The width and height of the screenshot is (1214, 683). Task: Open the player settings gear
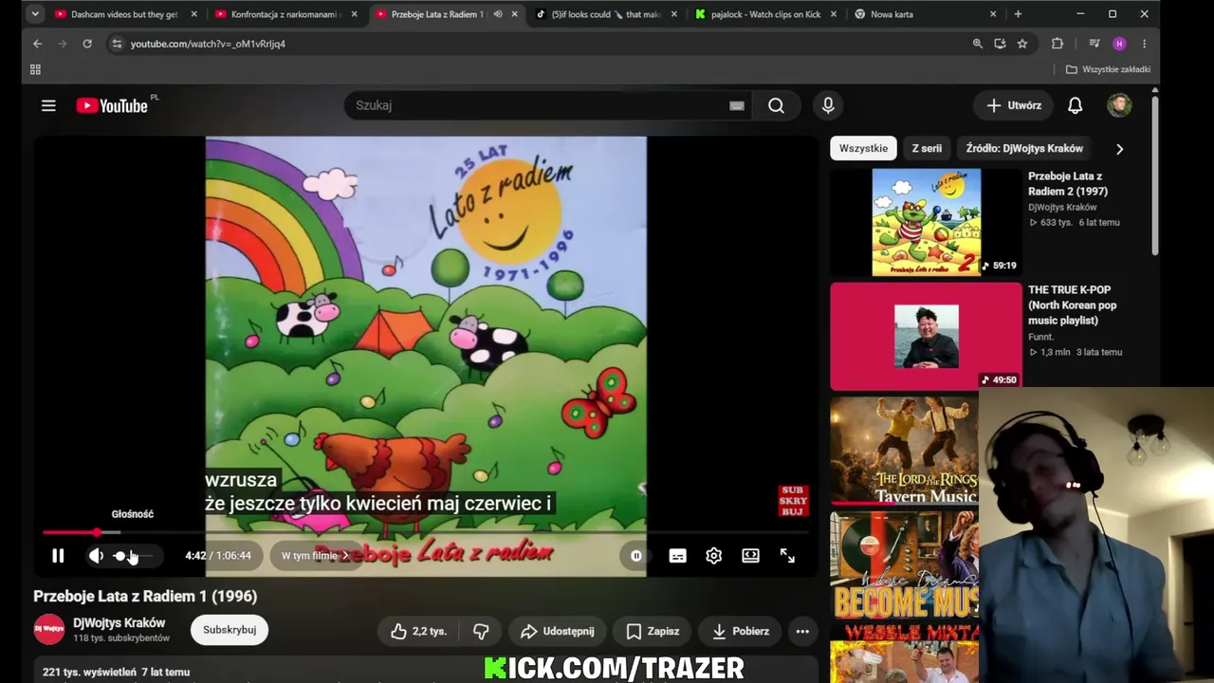(714, 556)
